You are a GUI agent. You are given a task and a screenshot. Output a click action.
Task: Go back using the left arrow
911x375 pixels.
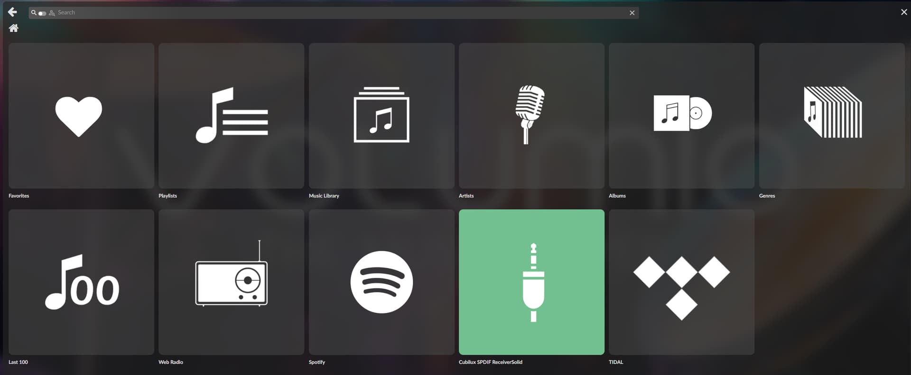(x=12, y=12)
